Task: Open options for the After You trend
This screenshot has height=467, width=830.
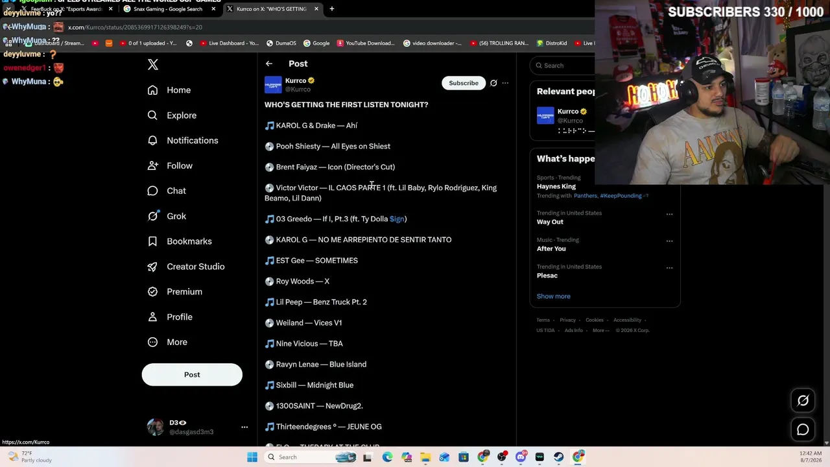Action: 669,241
